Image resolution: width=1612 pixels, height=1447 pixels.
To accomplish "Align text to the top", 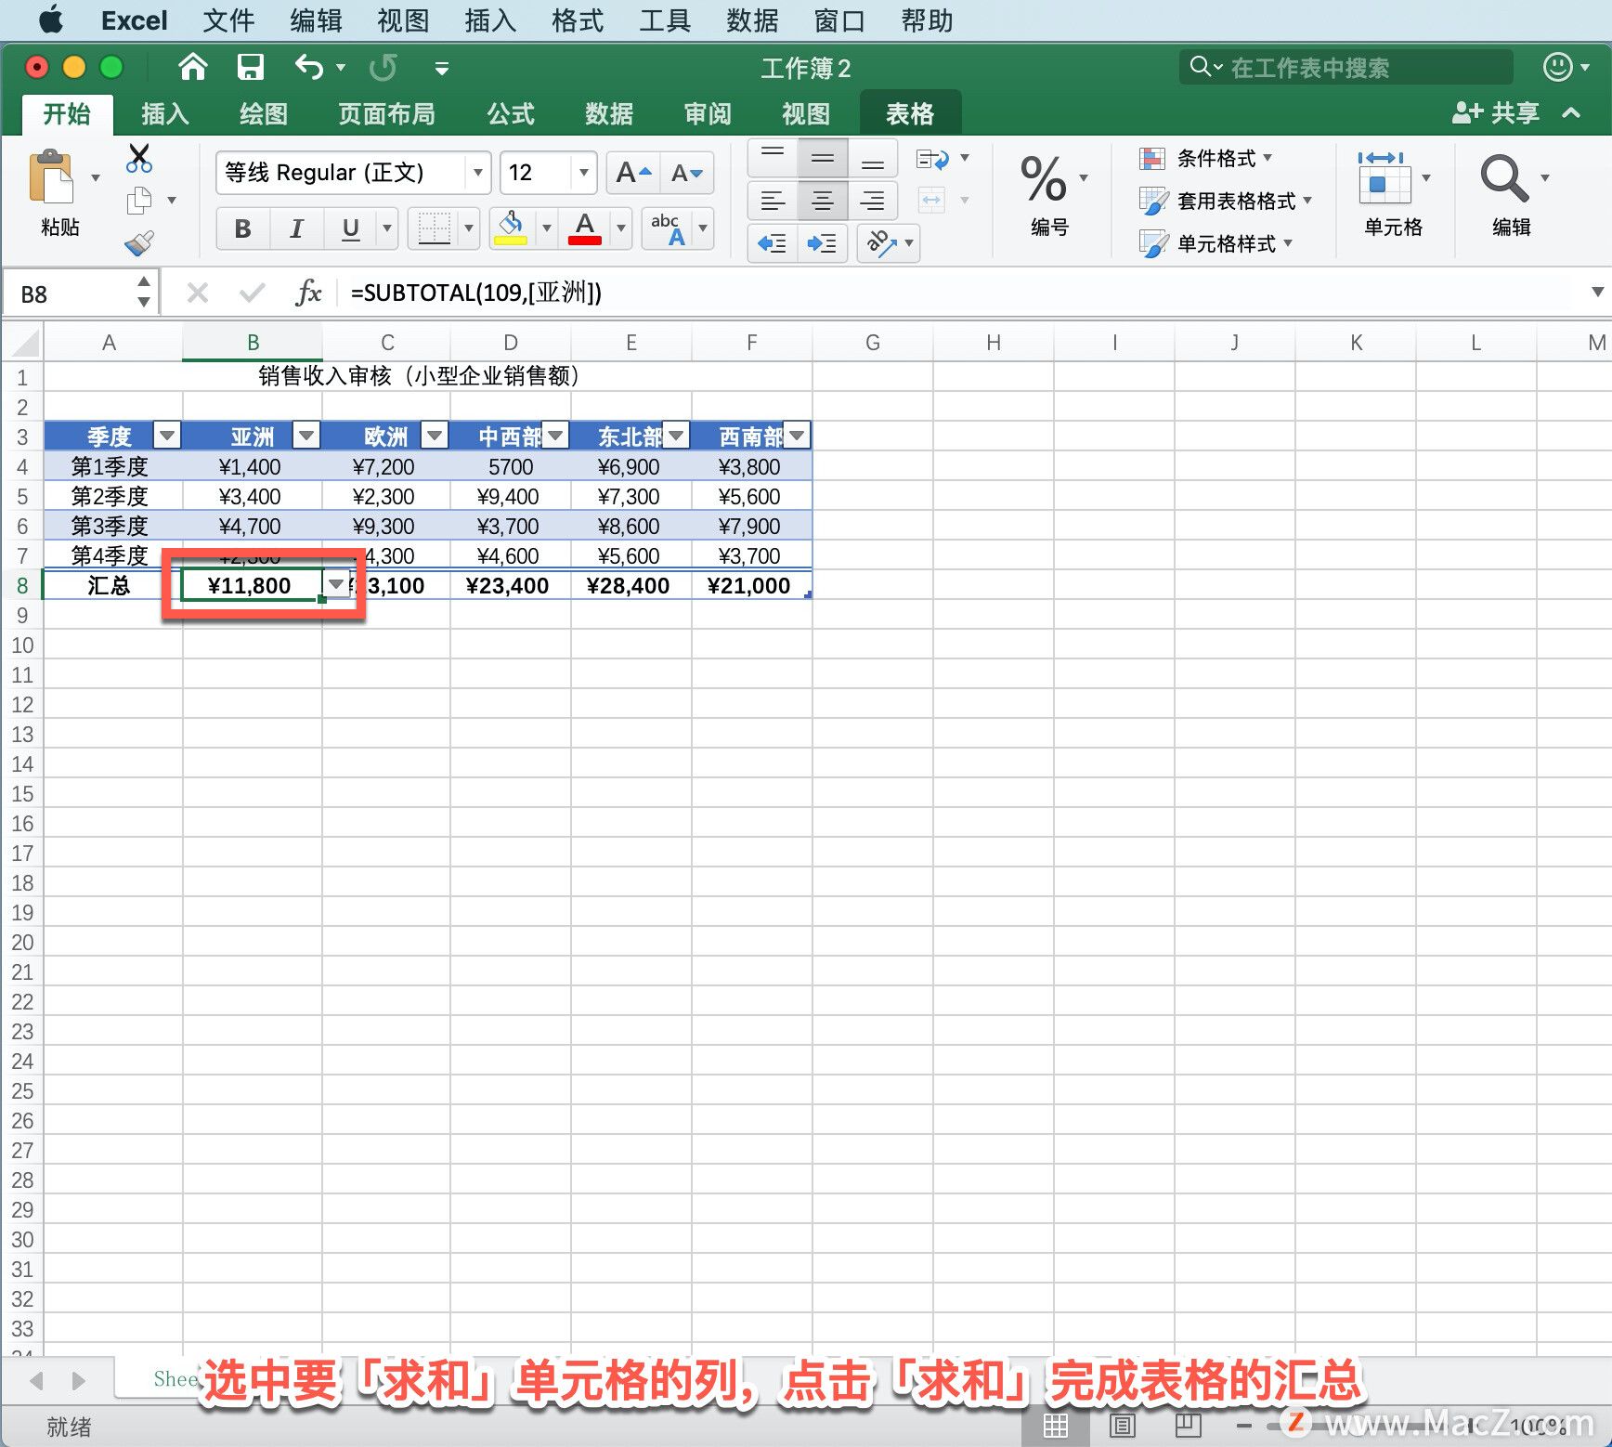I will (773, 159).
